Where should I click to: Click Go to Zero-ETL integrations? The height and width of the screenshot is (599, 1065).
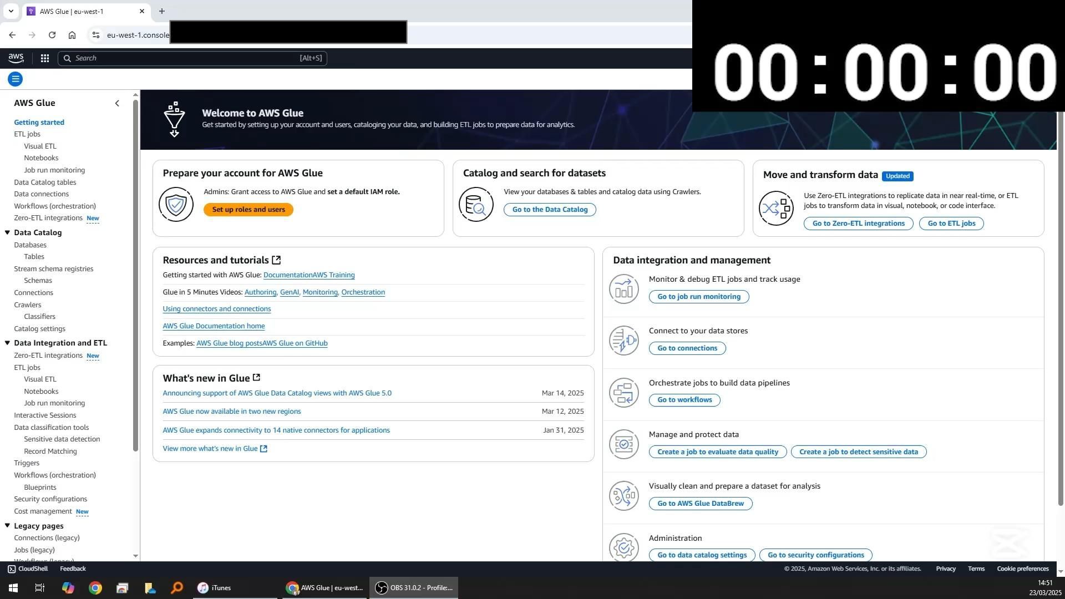(859, 224)
